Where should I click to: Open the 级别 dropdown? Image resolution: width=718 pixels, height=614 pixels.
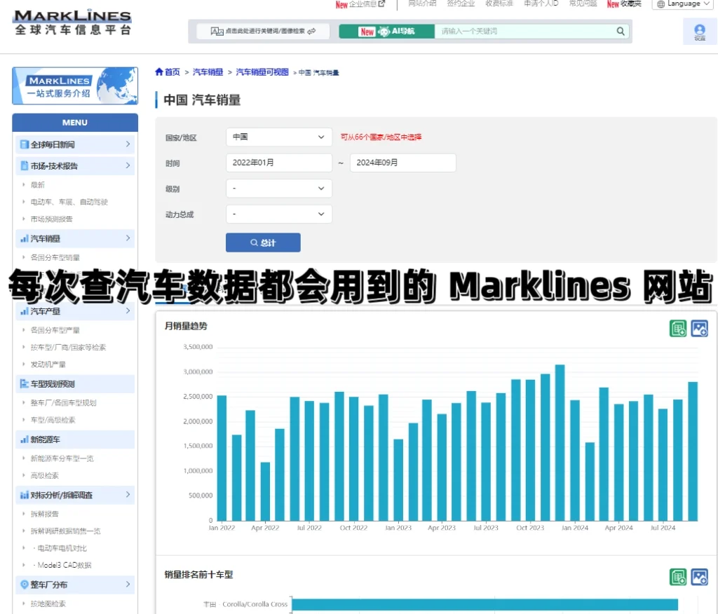tap(278, 188)
